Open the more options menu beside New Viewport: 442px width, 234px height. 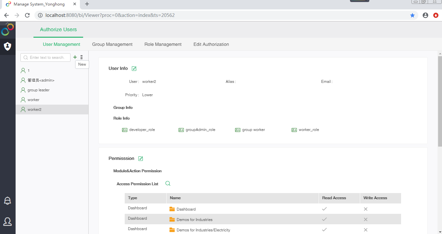pyautogui.click(x=82, y=57)
